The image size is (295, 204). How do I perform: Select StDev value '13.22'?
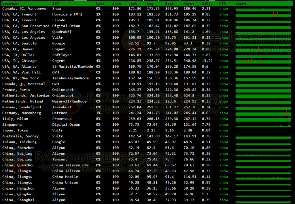click(207, 61)
